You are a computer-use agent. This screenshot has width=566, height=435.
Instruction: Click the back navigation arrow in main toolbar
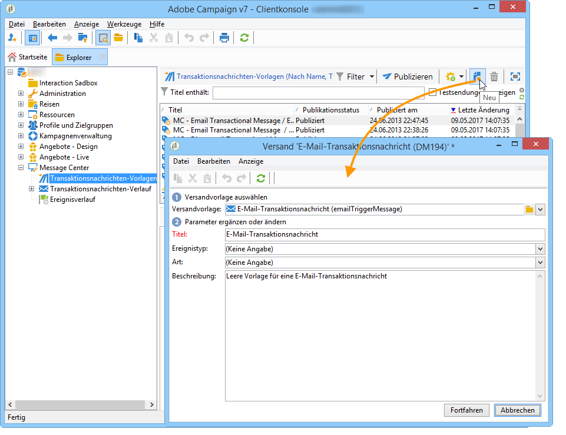pyautogui.click(x=52, y=38)
